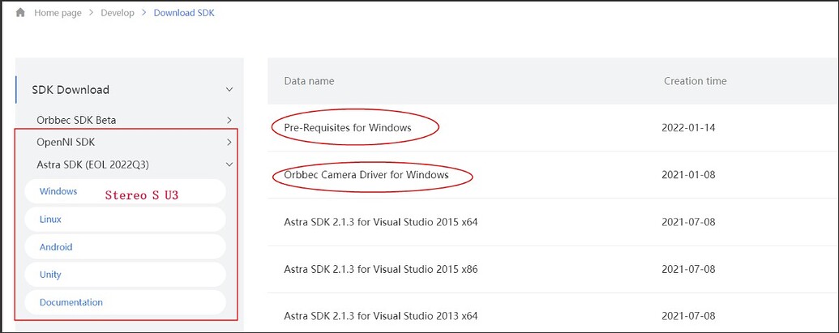Image resolution: width=839 pixels, height=333 pixels.
Task: Open Documentation under Astra SDK
Action: [x=71, y=302]
